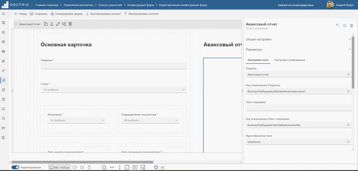This screenshot has height=171, width=358.
Task: Toggle the Редактирование switch
Action: (x=15, y=168)
